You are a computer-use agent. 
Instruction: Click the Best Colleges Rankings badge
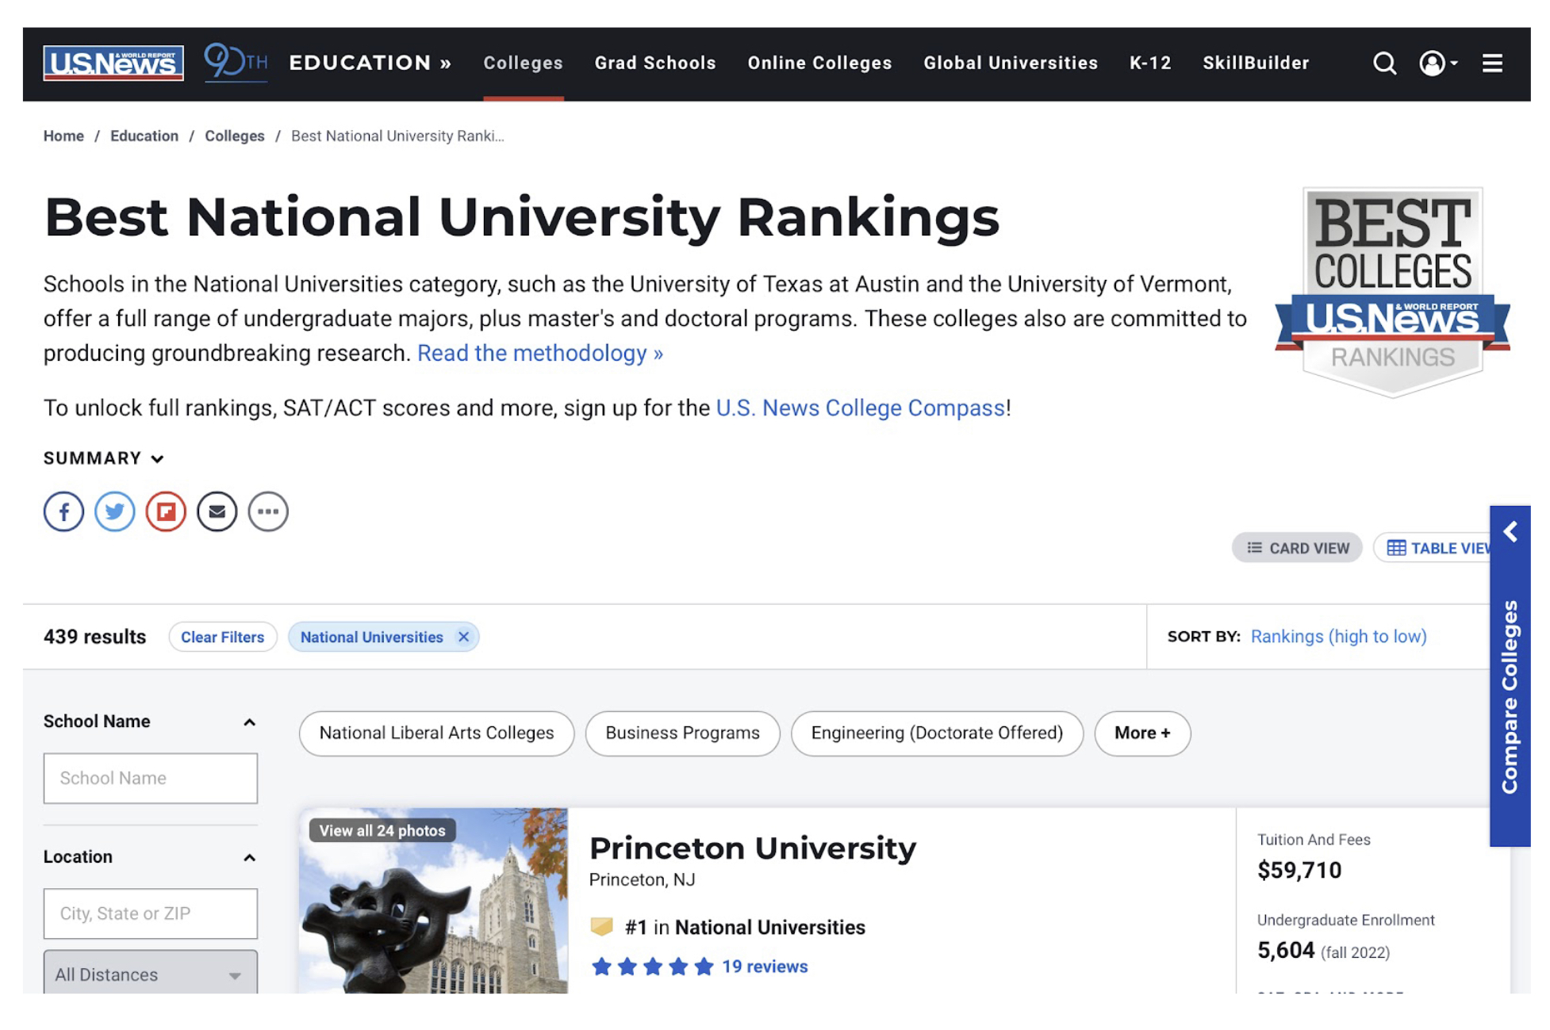[x=1393, y=293]
